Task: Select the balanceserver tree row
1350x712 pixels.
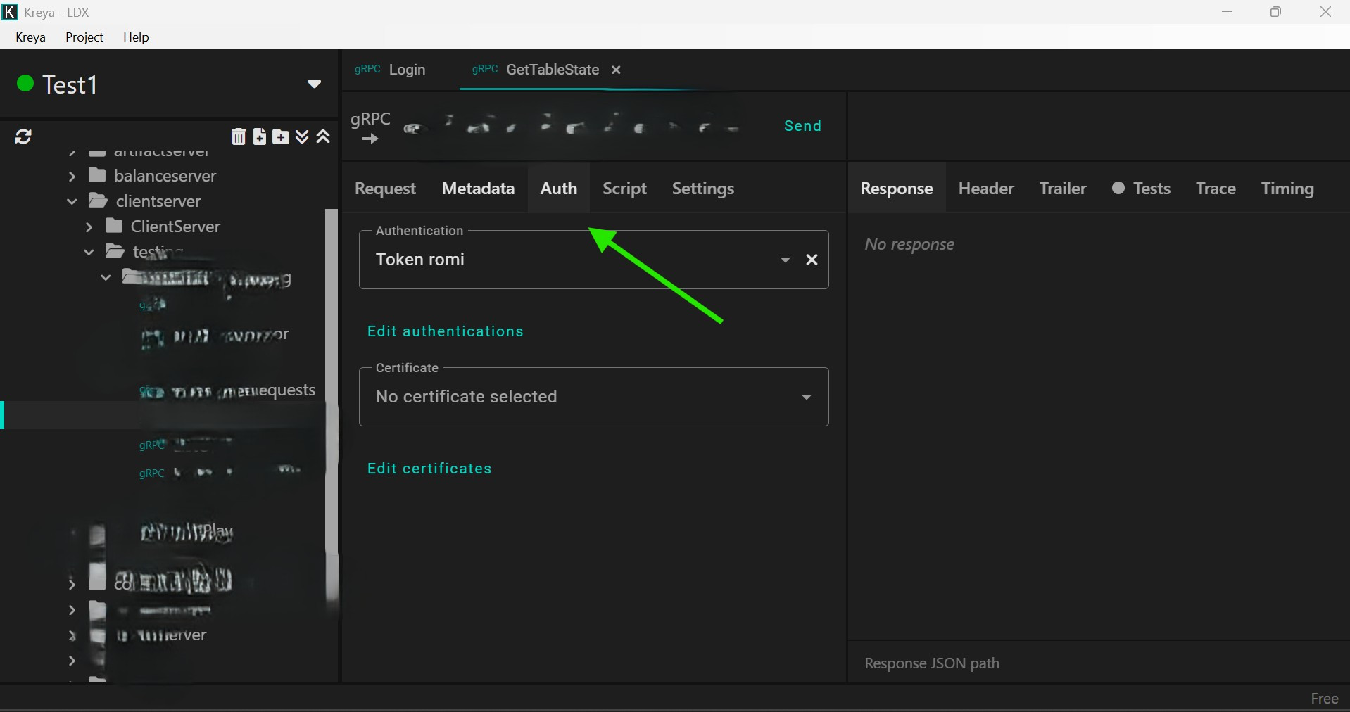Action: [163, 176]
